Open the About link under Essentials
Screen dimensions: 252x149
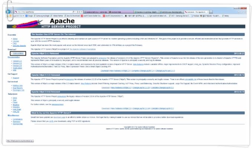tap(15, 39)
